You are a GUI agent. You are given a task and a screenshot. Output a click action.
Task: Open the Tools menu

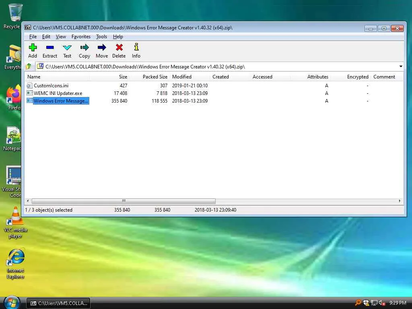(101, 37)
